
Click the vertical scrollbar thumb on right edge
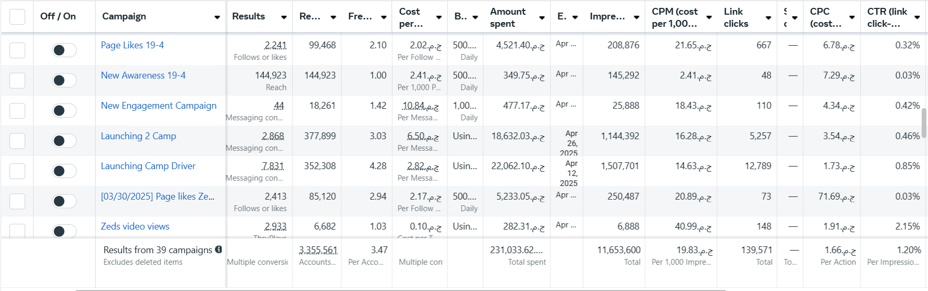[924, 123]
